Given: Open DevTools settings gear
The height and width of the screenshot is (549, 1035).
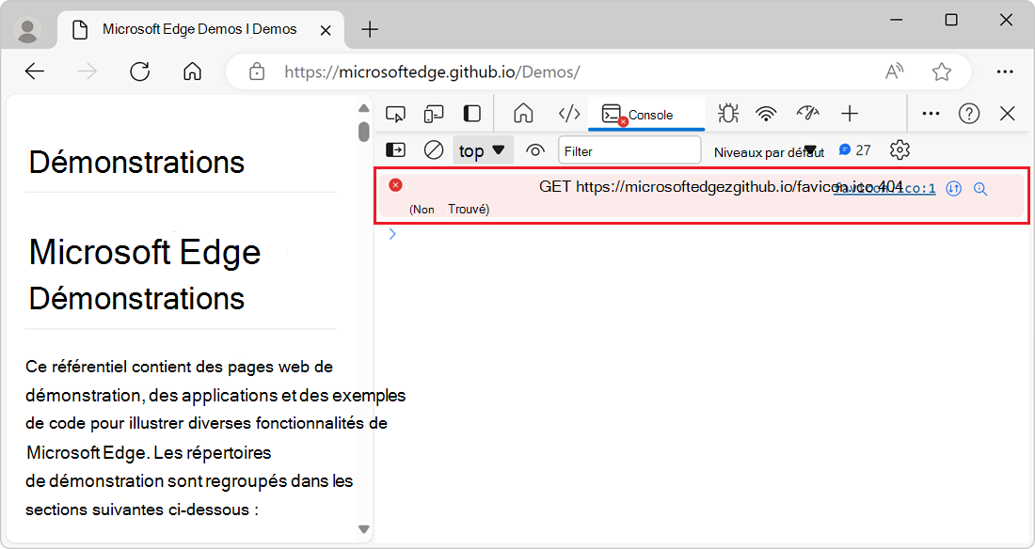Looking at the screenshot, I should point(900,149).
